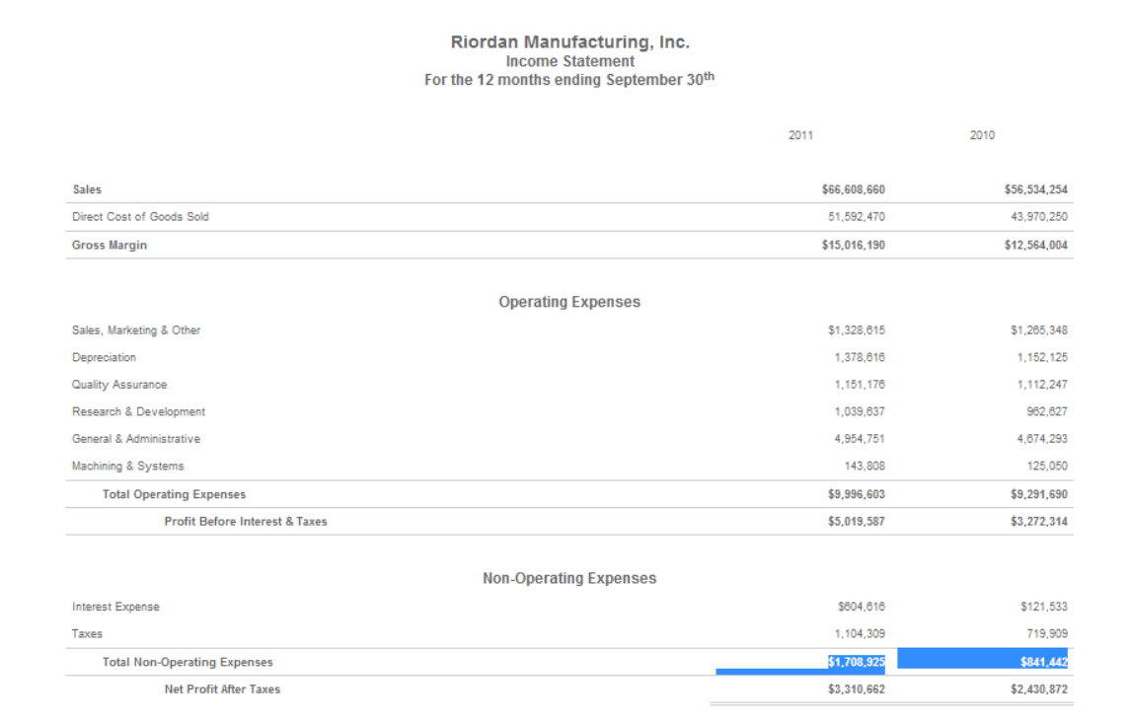Click total value $9,291,690

coord(1039,494)
